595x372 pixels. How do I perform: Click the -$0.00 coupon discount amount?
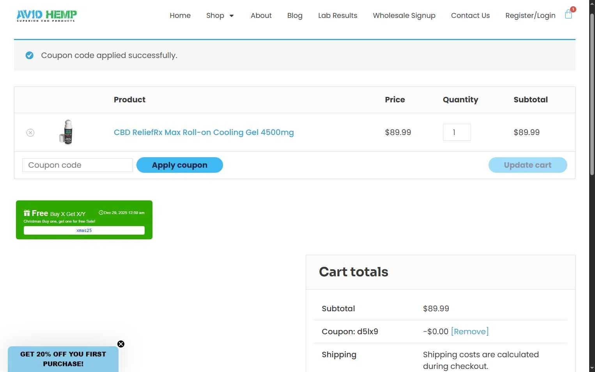pos(436,332)
